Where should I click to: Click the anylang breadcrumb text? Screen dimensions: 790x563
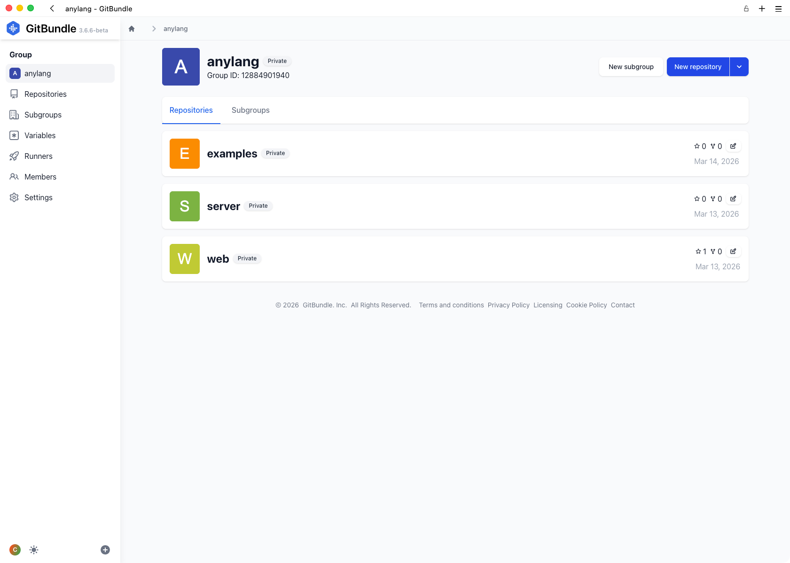(176, 29)
